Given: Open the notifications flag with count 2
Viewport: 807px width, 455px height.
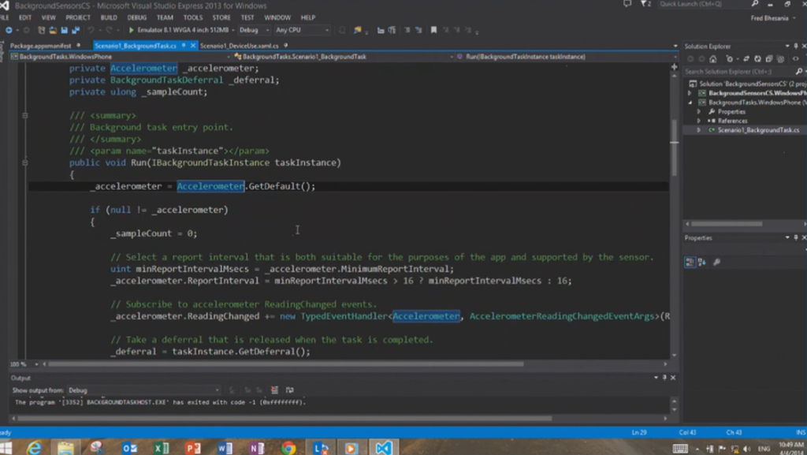Looking at the screenshot, I should pos(645,4).
